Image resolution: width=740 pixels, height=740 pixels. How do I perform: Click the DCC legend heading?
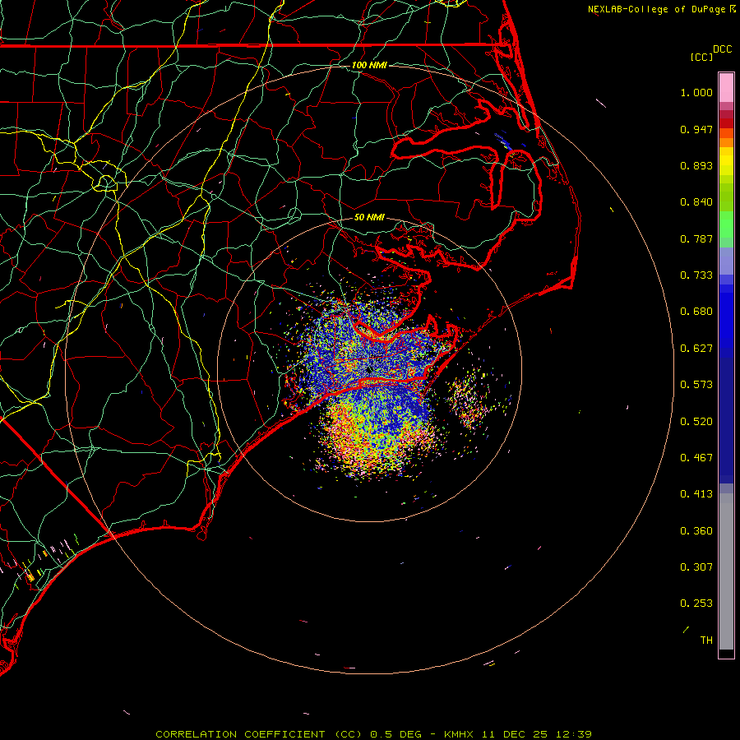pyautogui.click(x=723, y=49)
